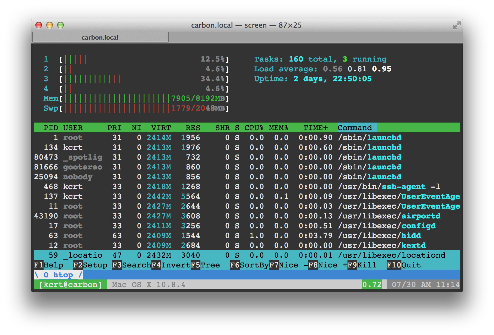This screenshot has width=494, height=335.
Task: Sort by the NI column header
Action: [136, 128]
